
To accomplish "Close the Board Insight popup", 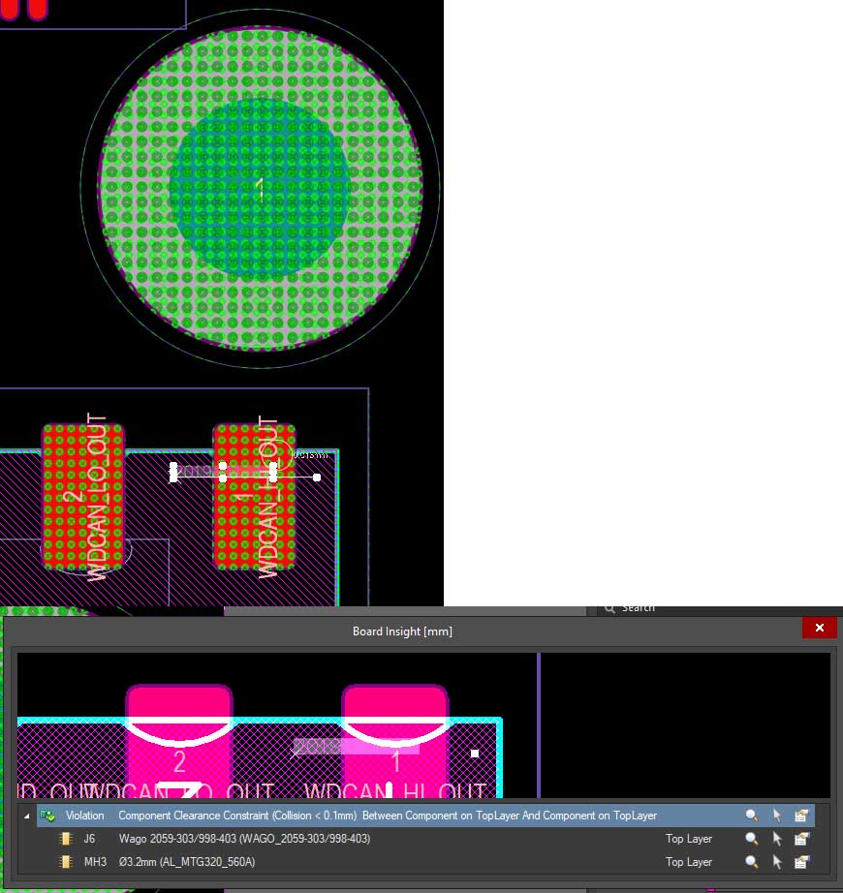I will 819,629.
